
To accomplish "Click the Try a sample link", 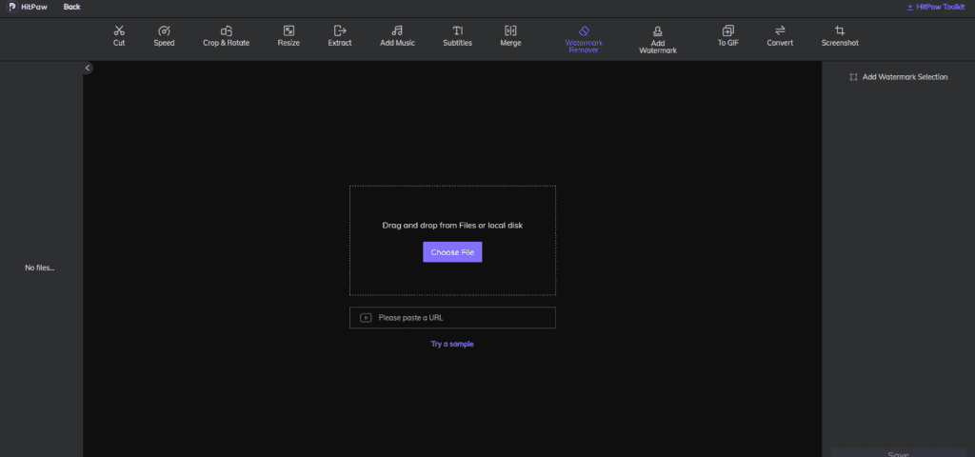I will click(452, 344).
